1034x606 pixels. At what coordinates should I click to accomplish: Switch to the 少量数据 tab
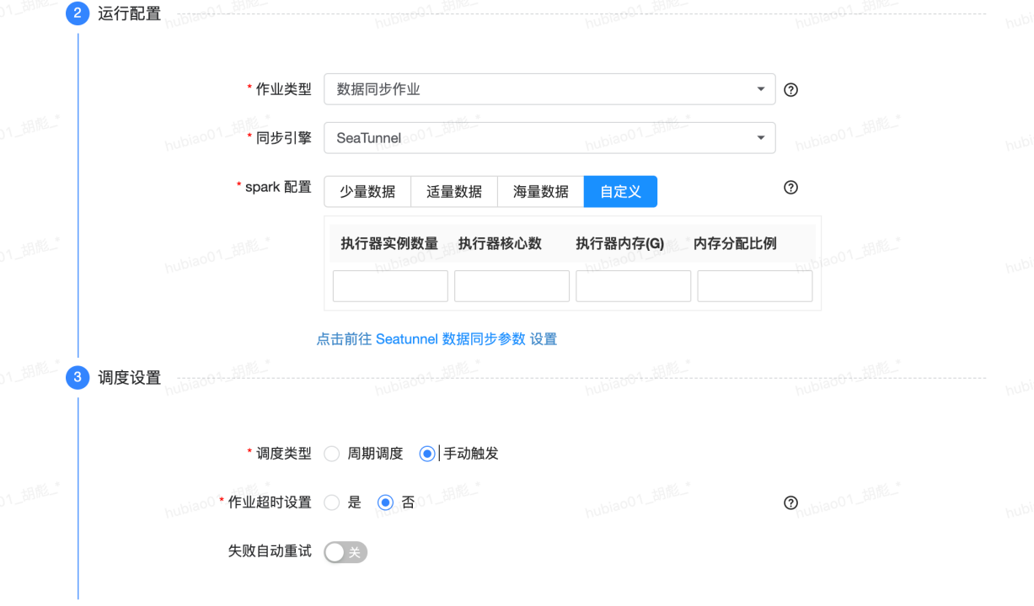367,191
